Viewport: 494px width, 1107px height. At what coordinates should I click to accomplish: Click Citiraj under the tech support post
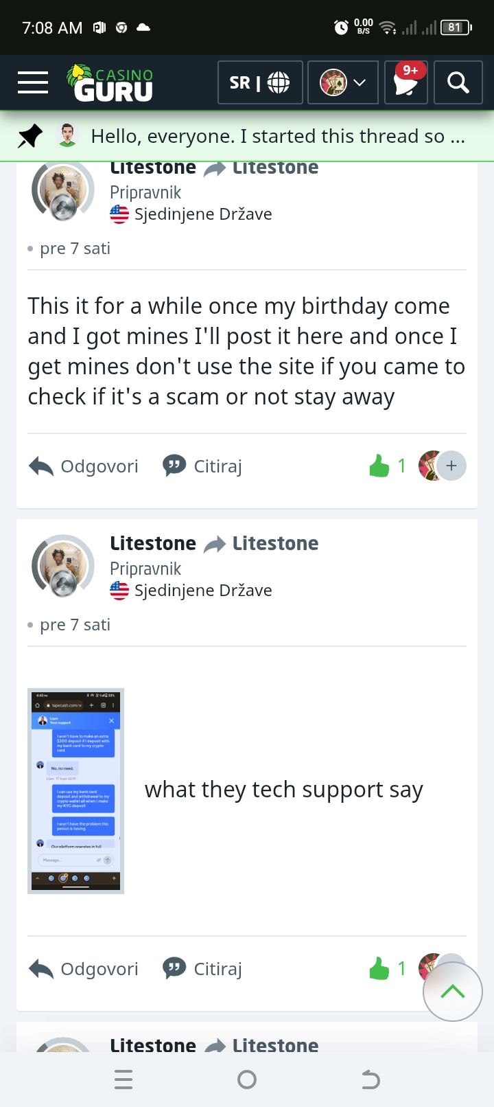pyautogui.click(x=202, y=969)
